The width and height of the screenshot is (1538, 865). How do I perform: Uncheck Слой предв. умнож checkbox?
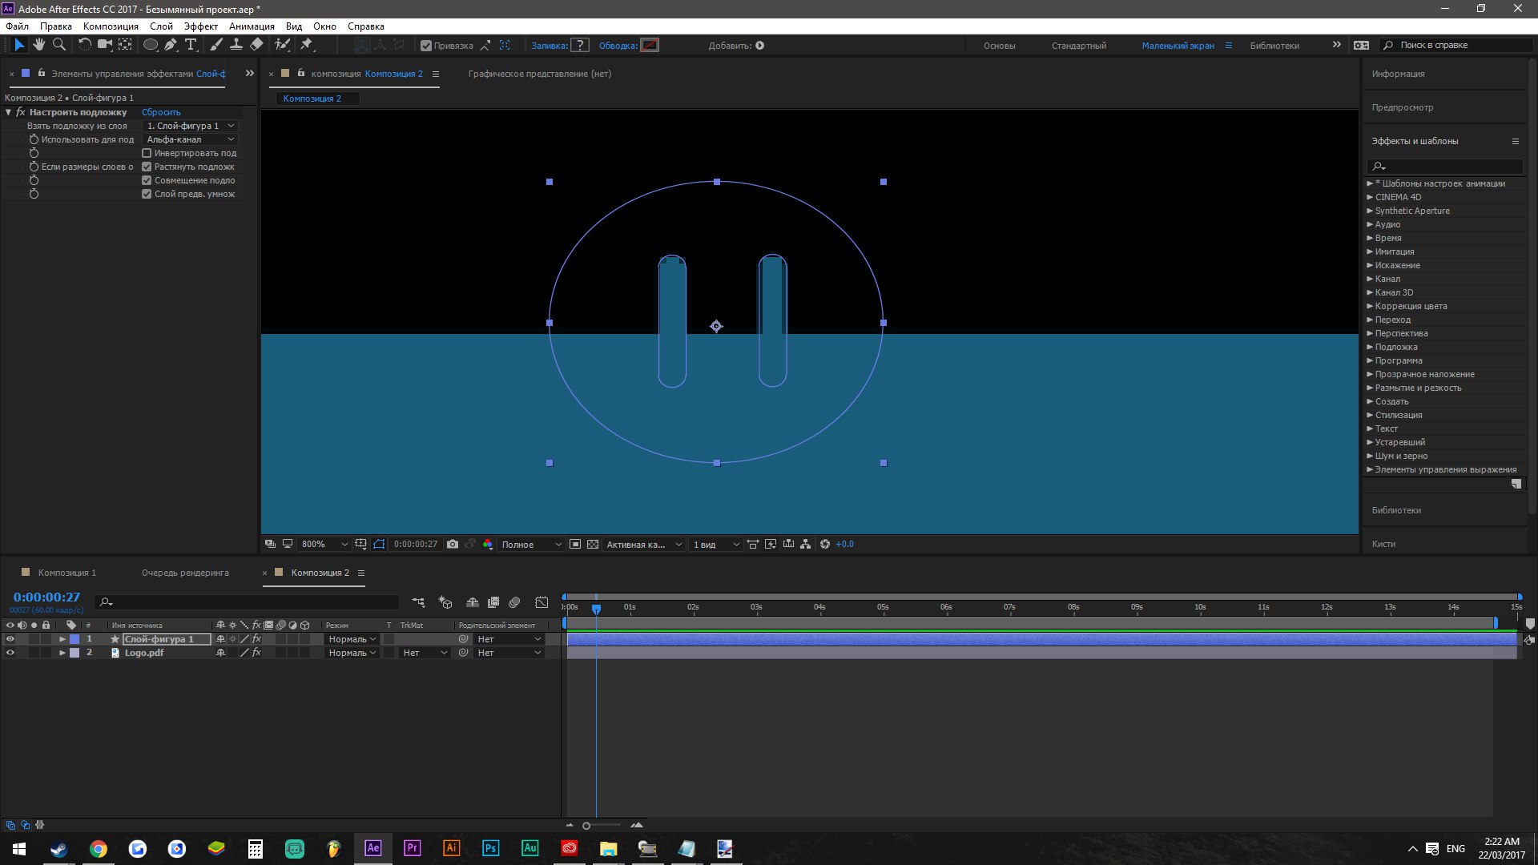pyautogui.click(x=147, y=194)
